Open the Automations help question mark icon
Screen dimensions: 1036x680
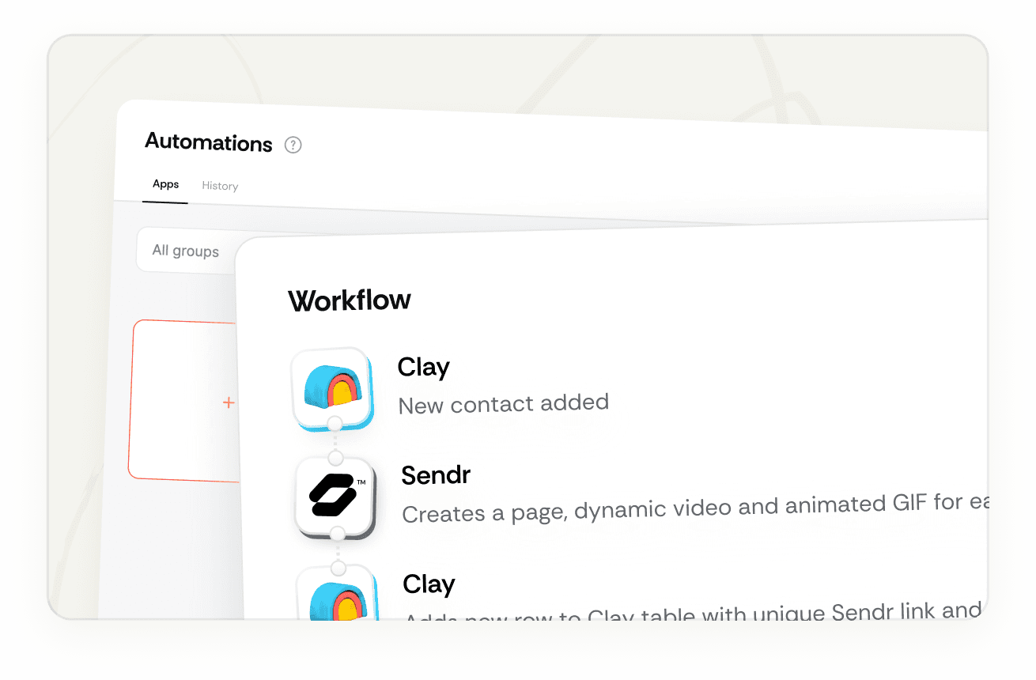[293, 145]
